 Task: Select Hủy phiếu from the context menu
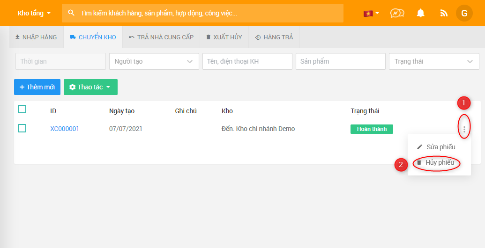click(x=439, y=162)
